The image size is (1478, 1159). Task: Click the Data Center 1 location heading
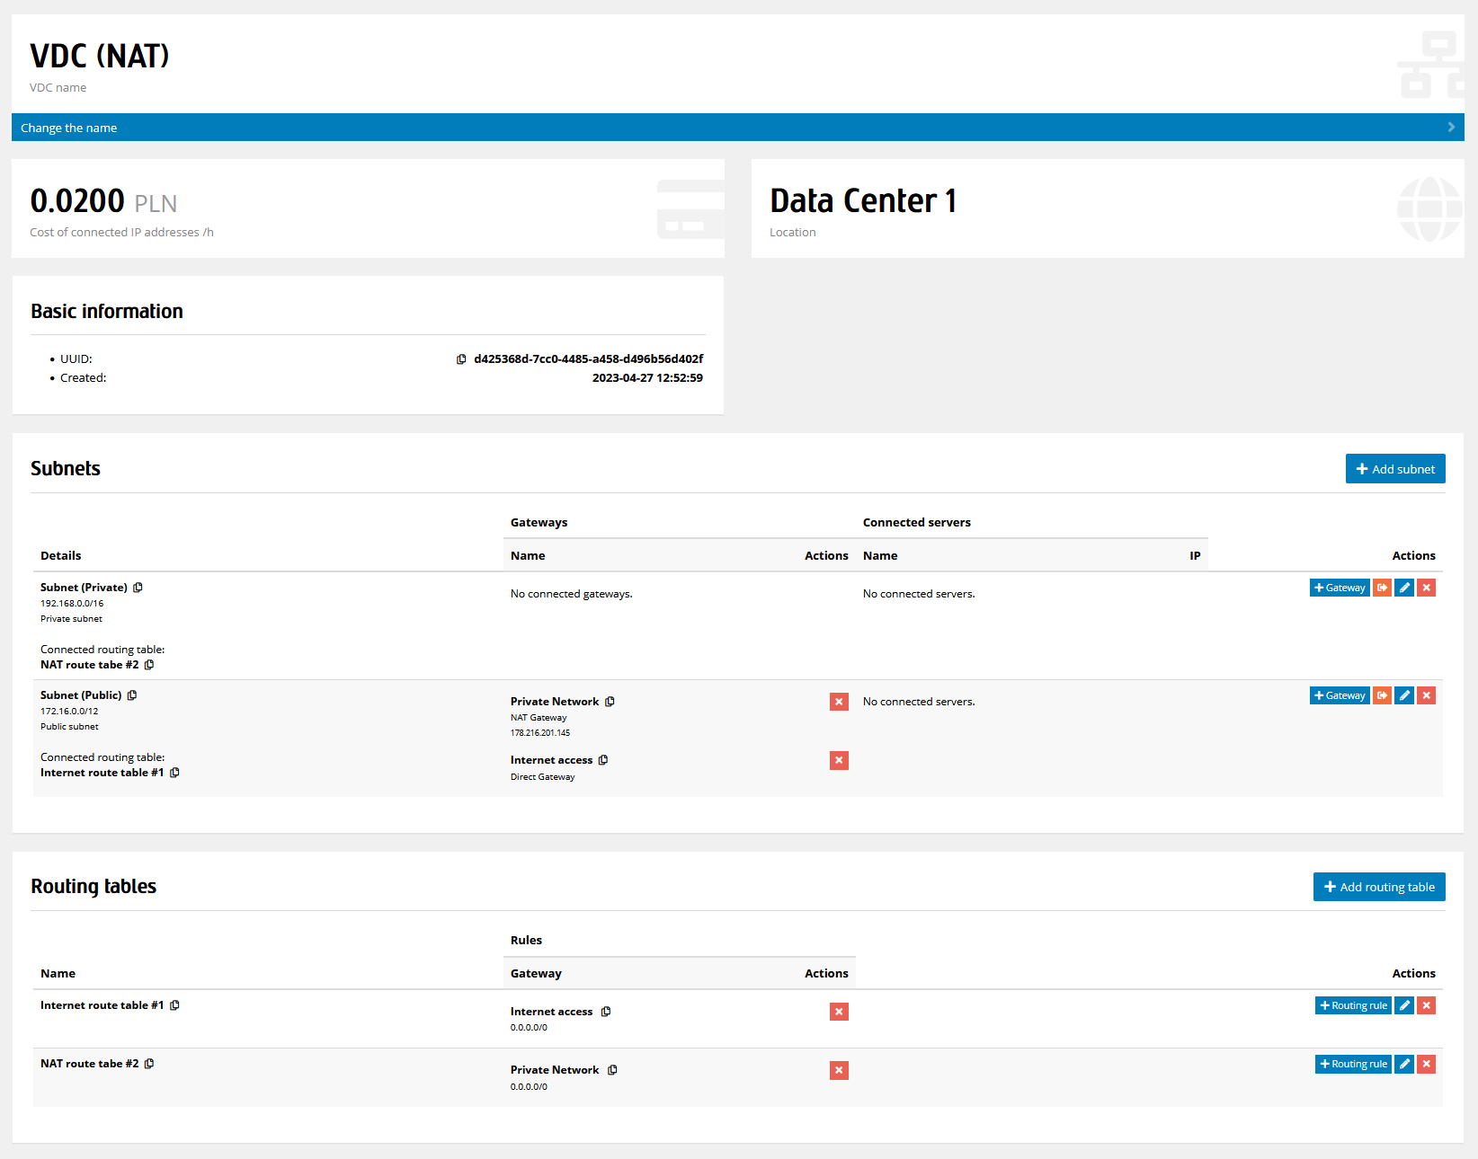pyautogui.click(x=863, y=201)
